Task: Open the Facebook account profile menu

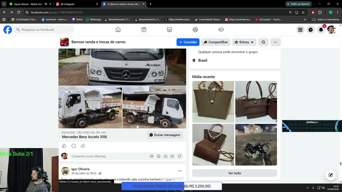Action: point(331,30)
